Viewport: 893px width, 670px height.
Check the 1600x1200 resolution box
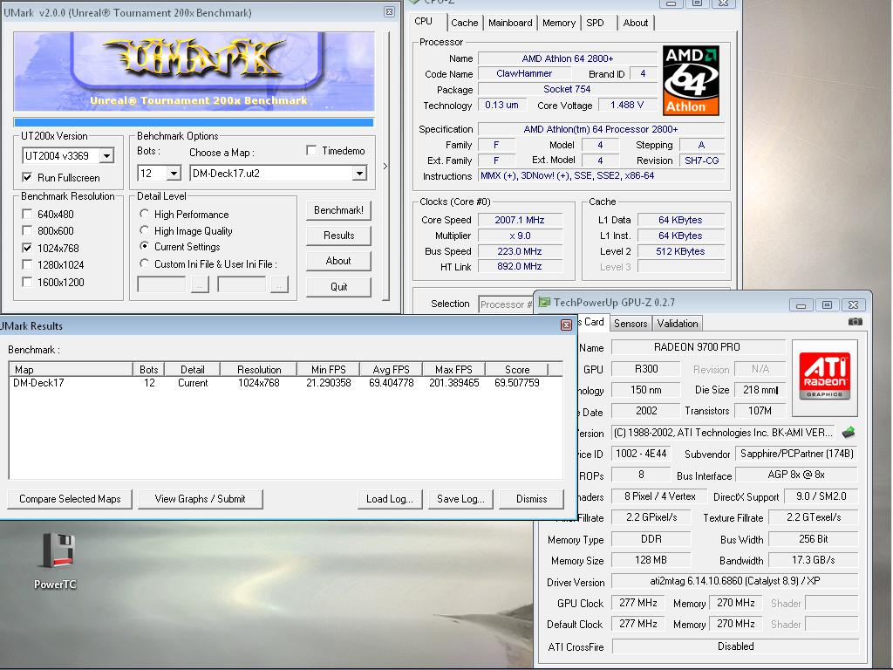(27, 282)
